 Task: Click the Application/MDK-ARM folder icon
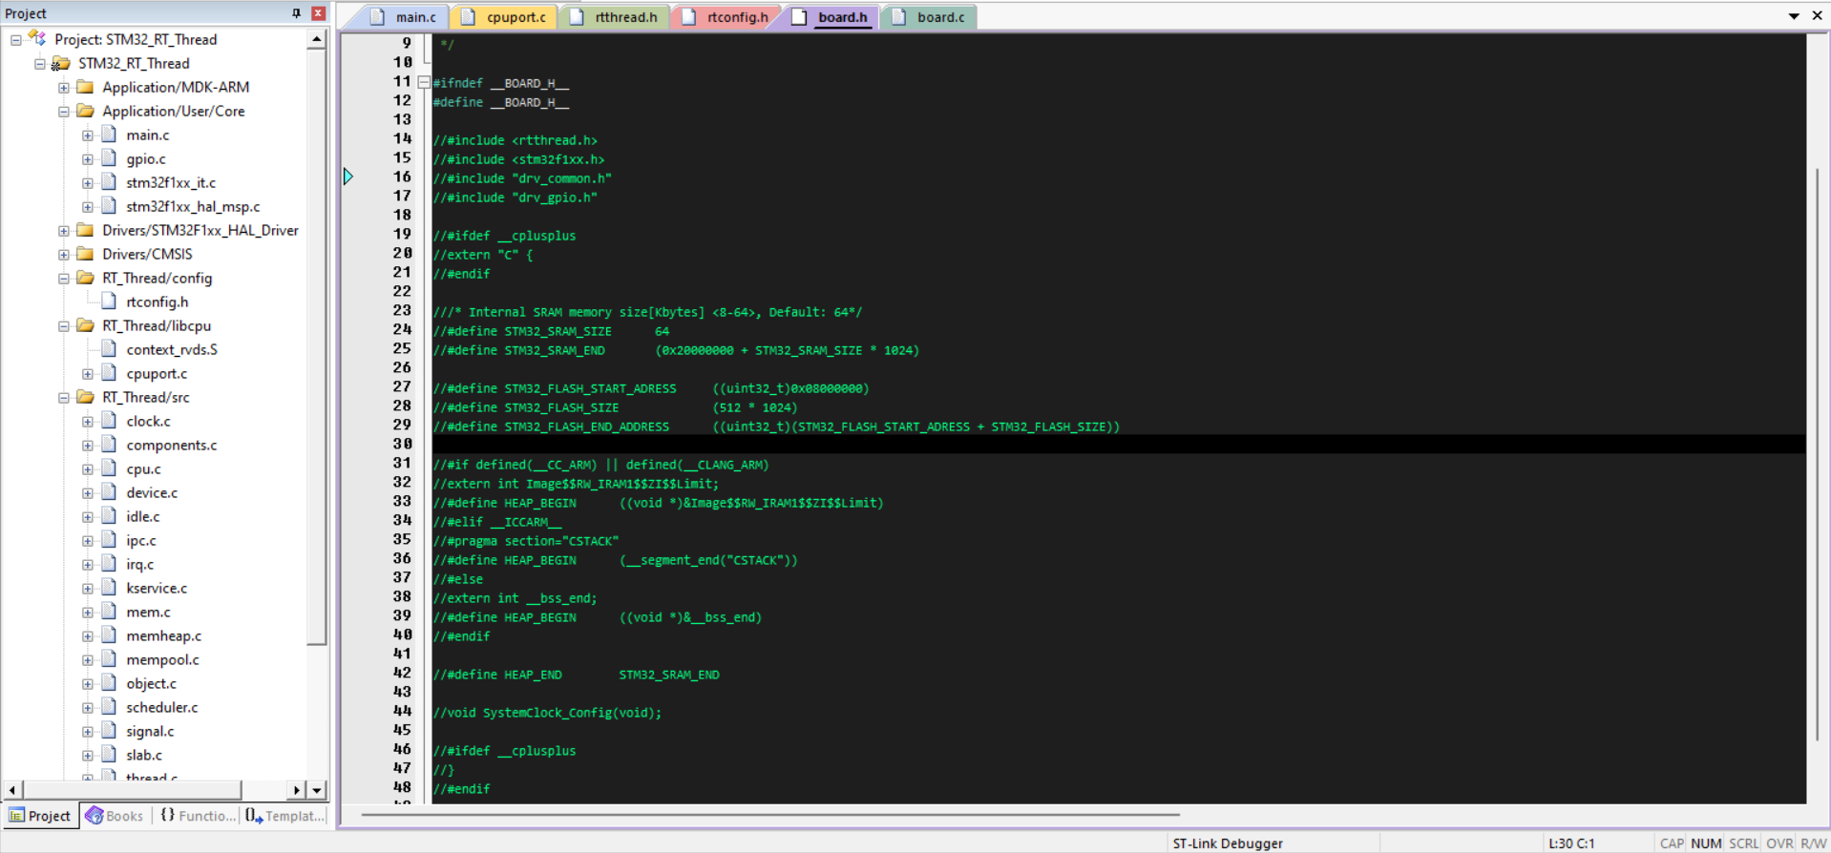click(x=85, y=87)
